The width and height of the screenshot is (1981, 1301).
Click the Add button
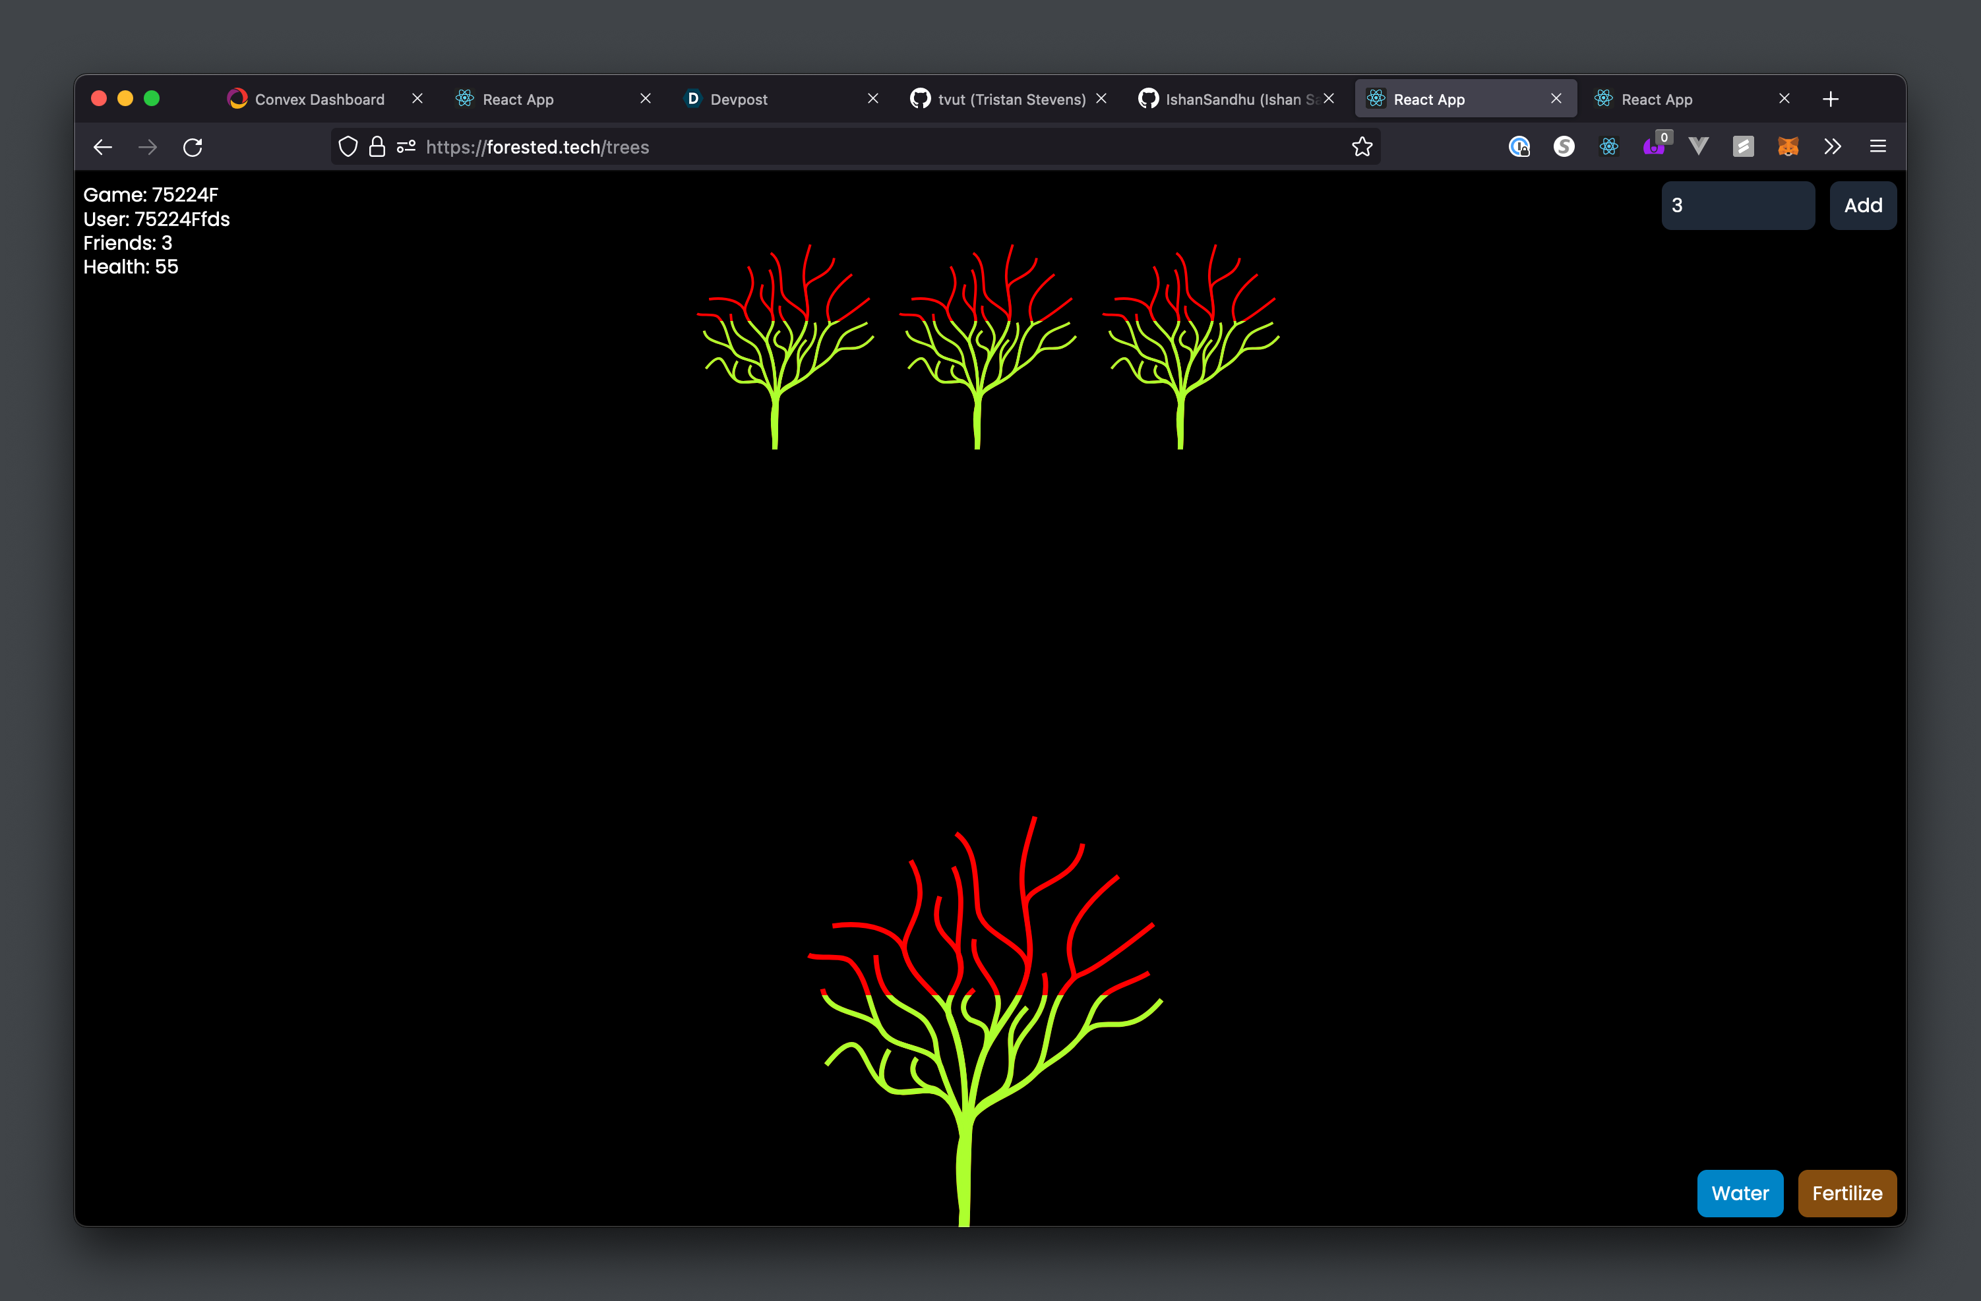[1862, 206]
